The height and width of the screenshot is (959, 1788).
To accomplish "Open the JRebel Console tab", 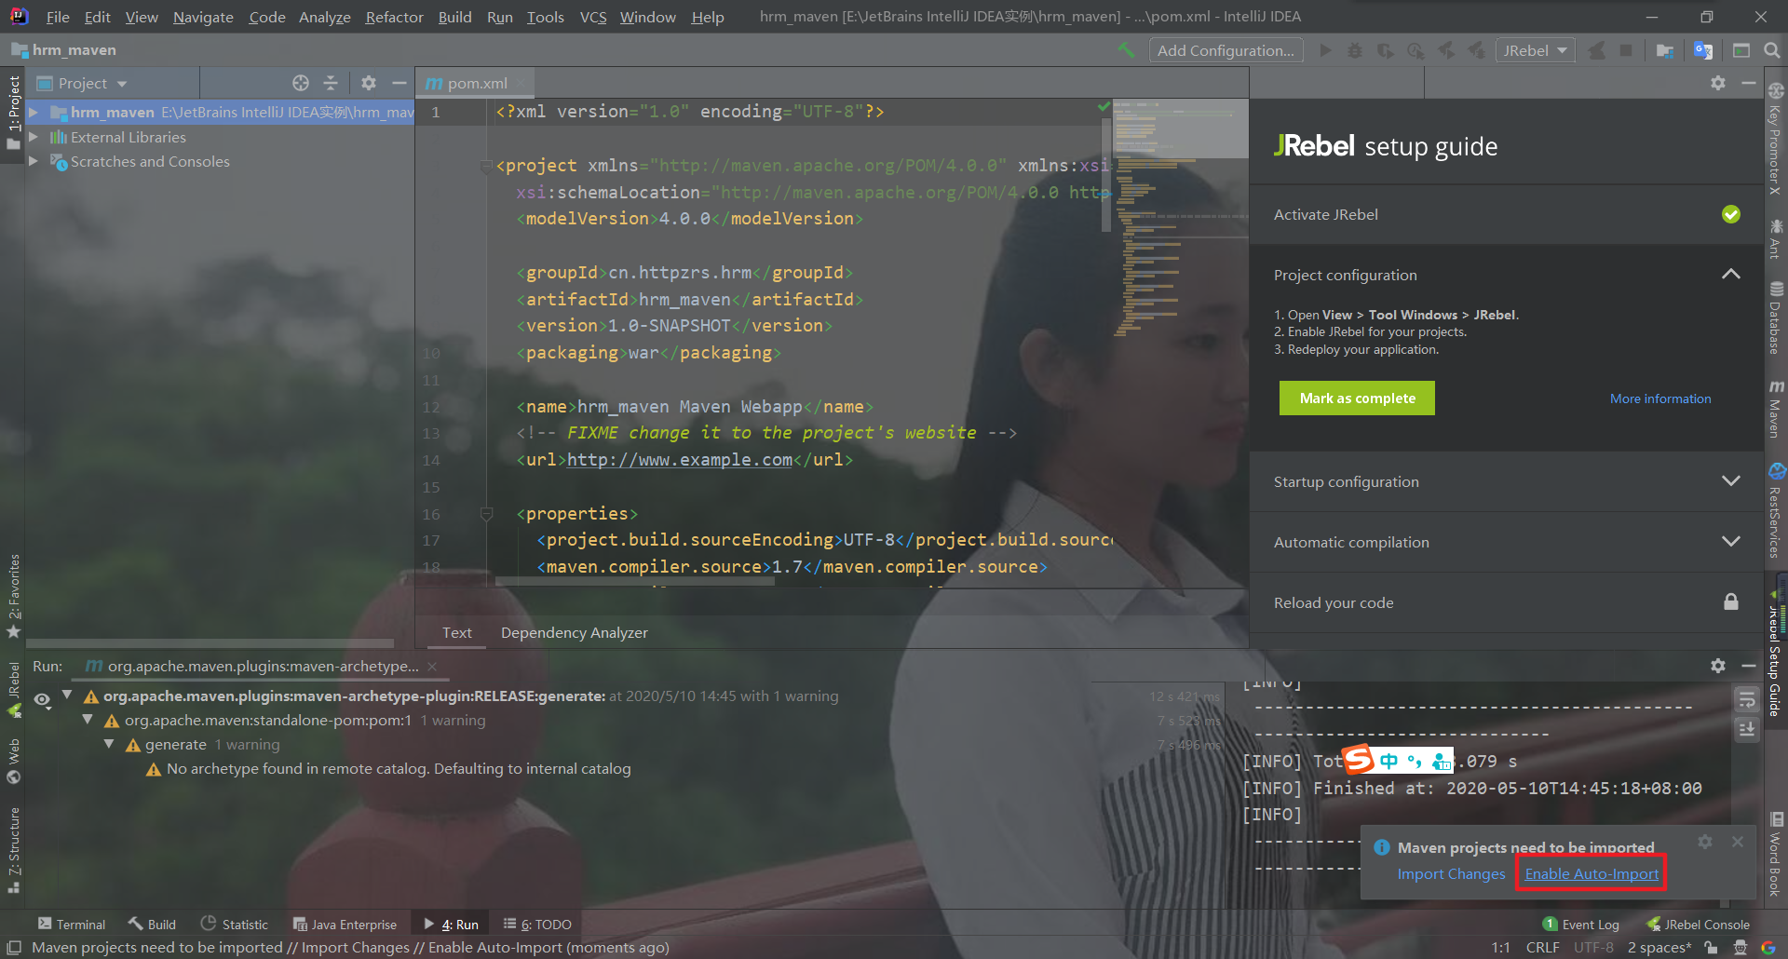I will point(1699,925).
